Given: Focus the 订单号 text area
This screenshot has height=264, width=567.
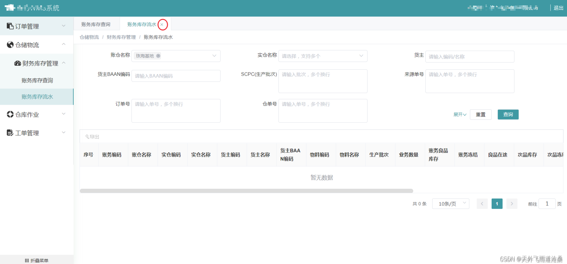Looking at the screenshot, I should (x=176, y=111).
